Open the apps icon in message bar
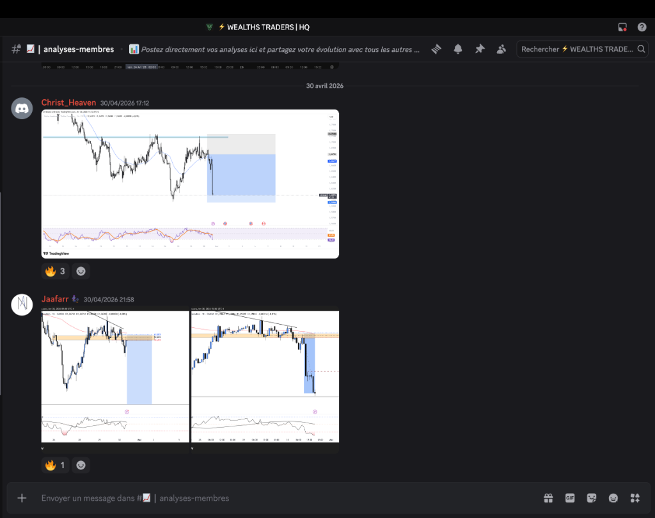This screenshot has width=655, height=518. pos(635,498)
